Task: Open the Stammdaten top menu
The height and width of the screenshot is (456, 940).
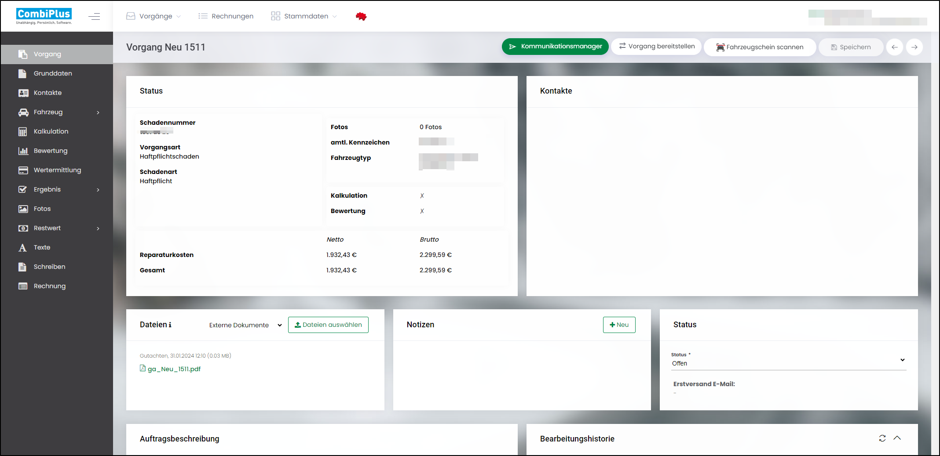Action: click(304, 16)
